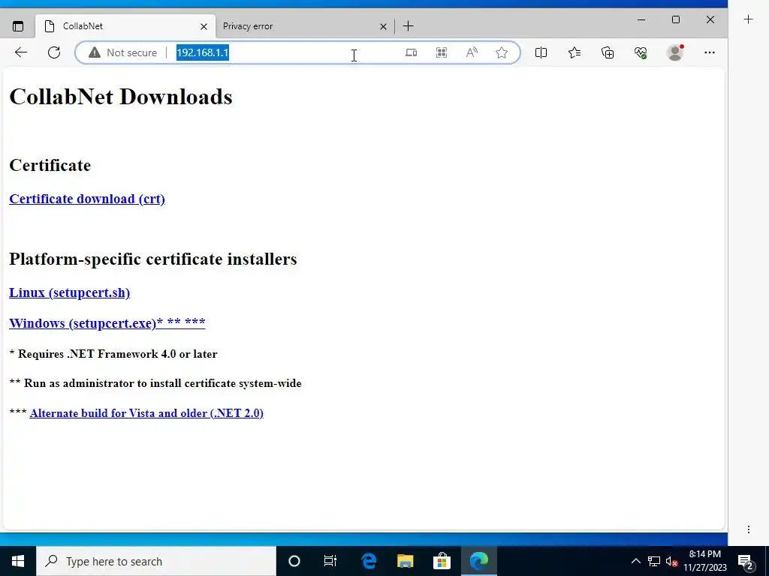Download Windows (setupcert.exe) installer
Screen dimensions: 769x576
pos(107,323)
